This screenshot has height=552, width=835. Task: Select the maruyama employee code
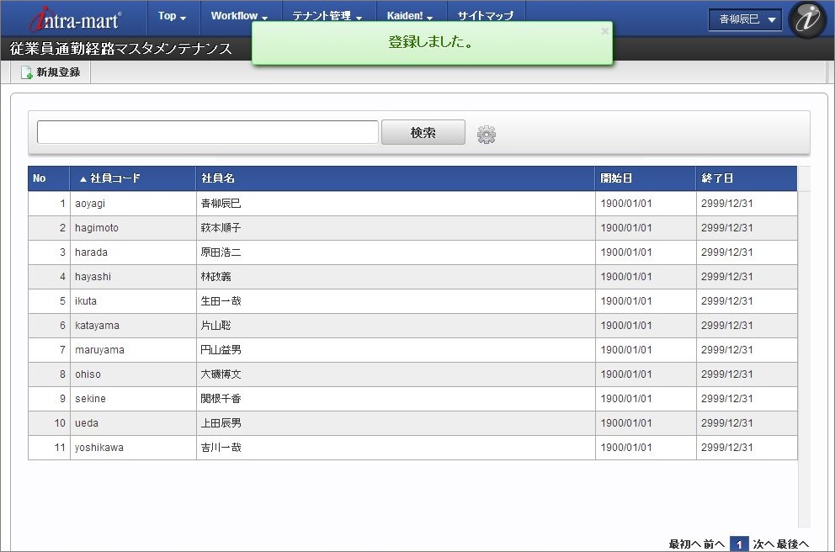[x=133, y=350]
